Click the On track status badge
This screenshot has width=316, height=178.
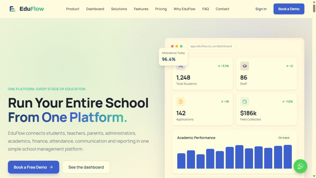click(x=284, y=138)
